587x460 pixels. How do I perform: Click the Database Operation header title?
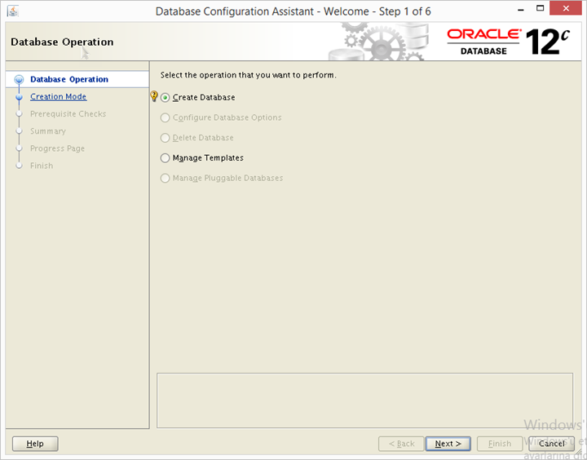[x=62, y=42]
